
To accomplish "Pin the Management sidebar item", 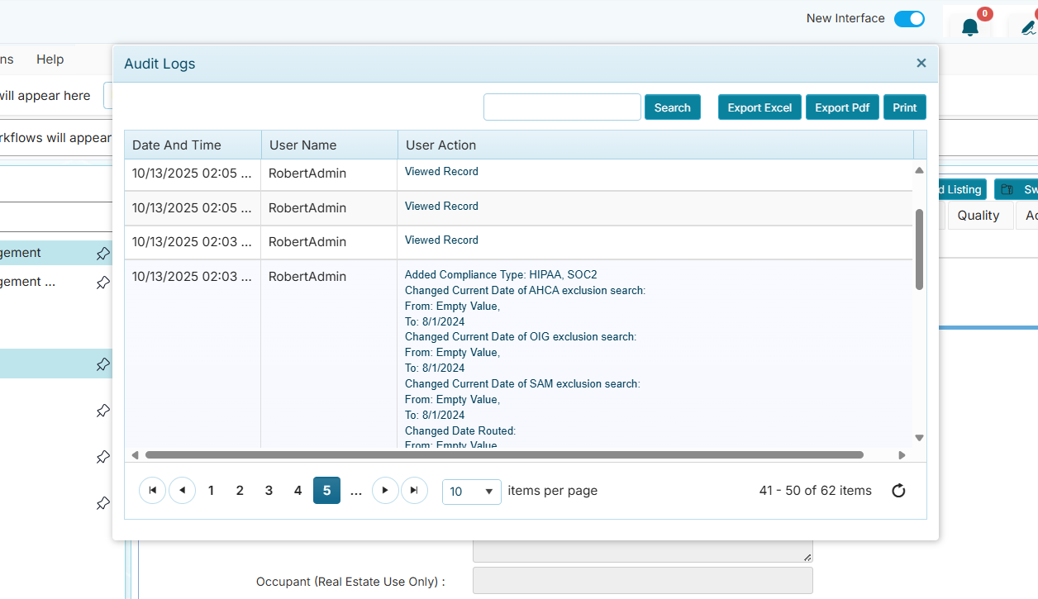I will [102, 254].
